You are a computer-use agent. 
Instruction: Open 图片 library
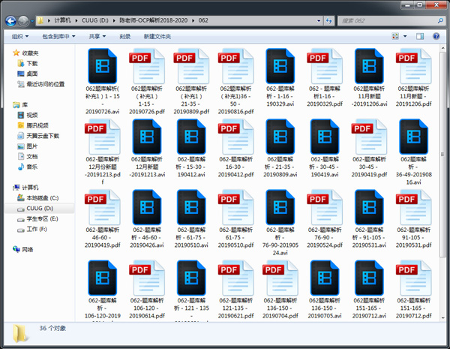pyautogui.click(x=28, y=146)
